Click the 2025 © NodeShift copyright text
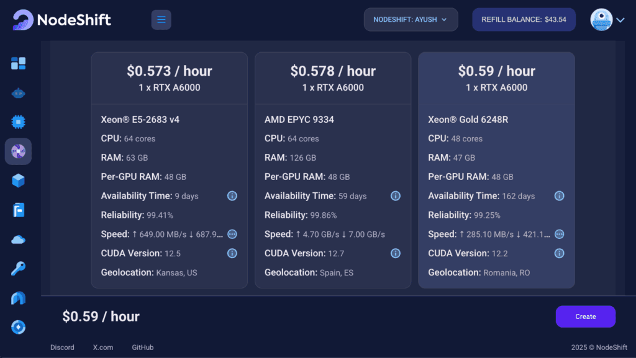The height and width of the screenshot is (358, 636). click(x=599, y=347)
